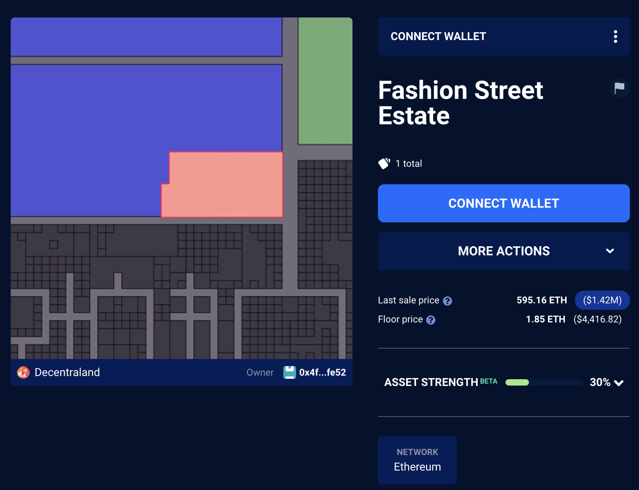This screenshot has height=490, width=639.
Task: Click the ASSET STRENGTH label
Action: (431, 382)
